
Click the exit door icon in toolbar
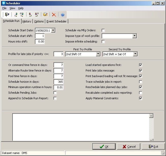click(x=7, y=15)
